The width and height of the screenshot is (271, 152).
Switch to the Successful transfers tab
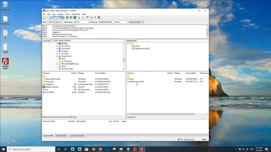click(x=77, y=136)
